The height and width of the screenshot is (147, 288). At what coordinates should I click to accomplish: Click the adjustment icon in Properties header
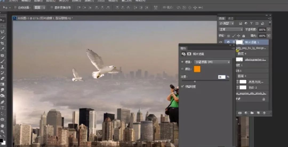click(183, 54)
